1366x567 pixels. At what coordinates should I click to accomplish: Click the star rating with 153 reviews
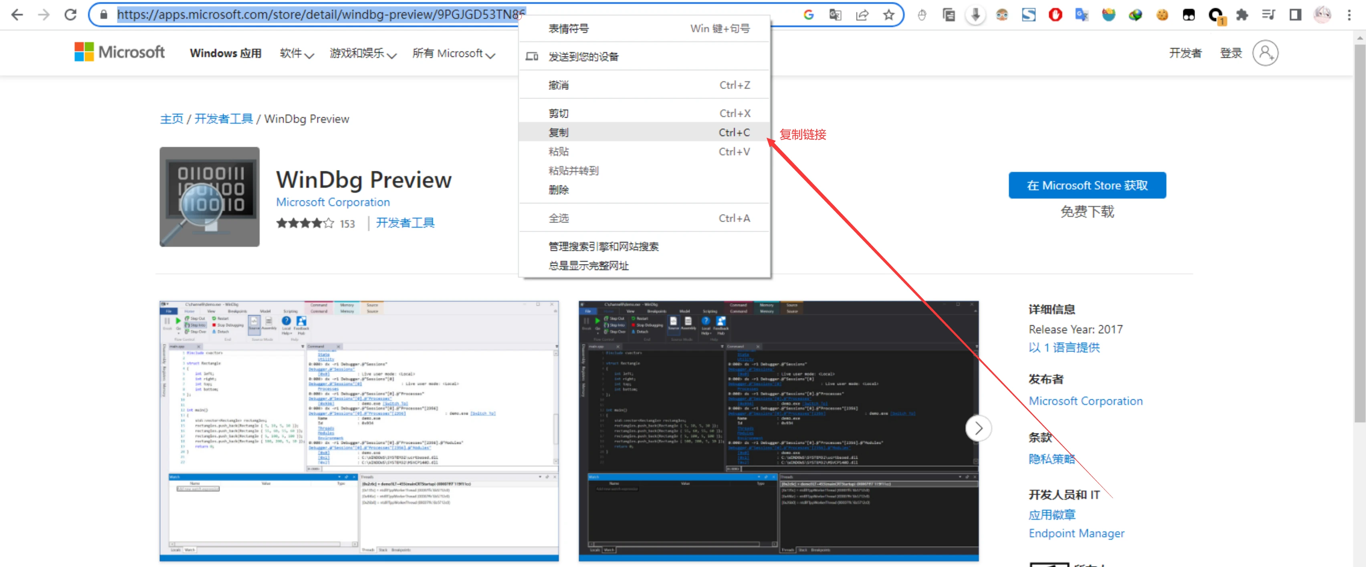pyautogui.click(x=315, y=223)
